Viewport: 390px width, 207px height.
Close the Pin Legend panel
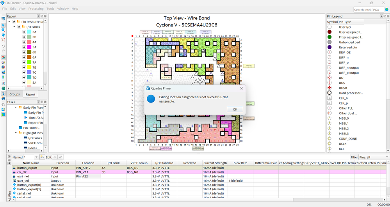pos(388,16)
